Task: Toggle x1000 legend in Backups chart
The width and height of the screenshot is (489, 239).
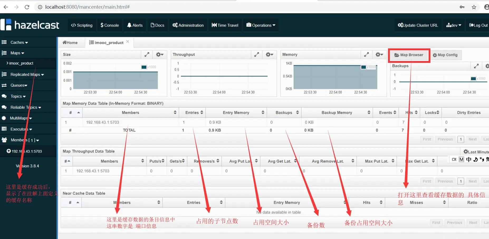Action: [x=478, y=79]
